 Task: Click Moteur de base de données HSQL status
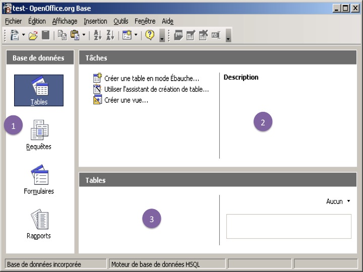tap(167, 264)
